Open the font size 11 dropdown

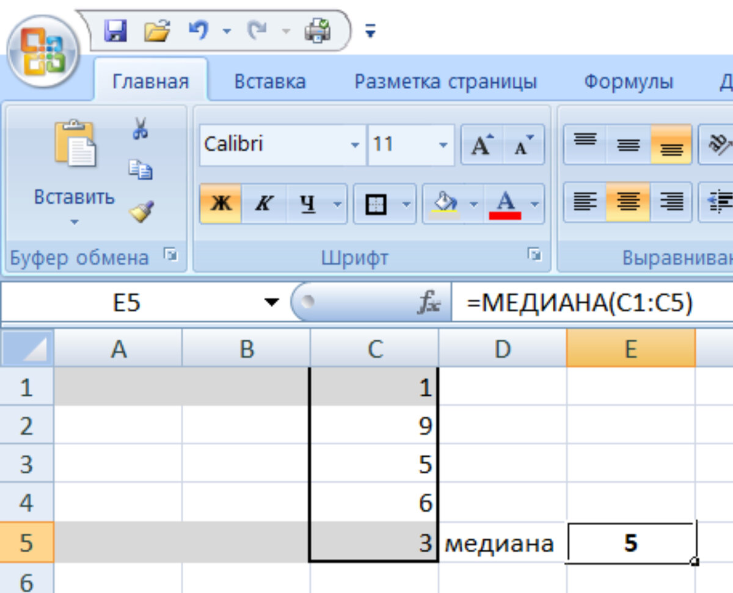click(444, 145)
